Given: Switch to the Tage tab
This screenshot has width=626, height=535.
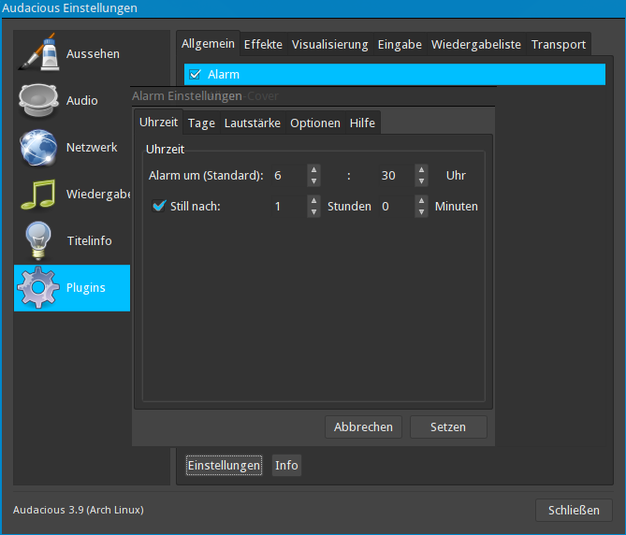Looking at the screenshot, I should (x=201, y=123).
